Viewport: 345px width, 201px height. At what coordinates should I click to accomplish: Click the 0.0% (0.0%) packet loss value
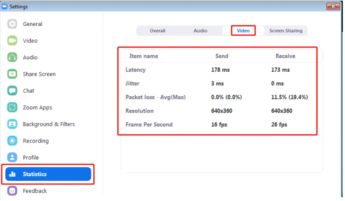226,97
